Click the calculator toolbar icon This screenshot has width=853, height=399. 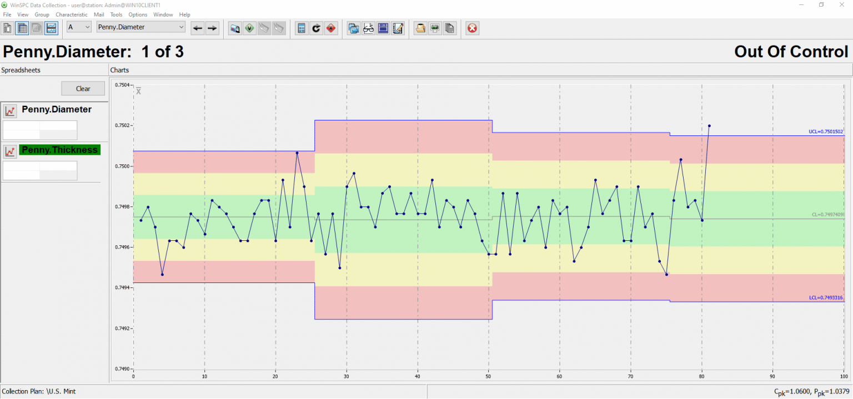302,28
